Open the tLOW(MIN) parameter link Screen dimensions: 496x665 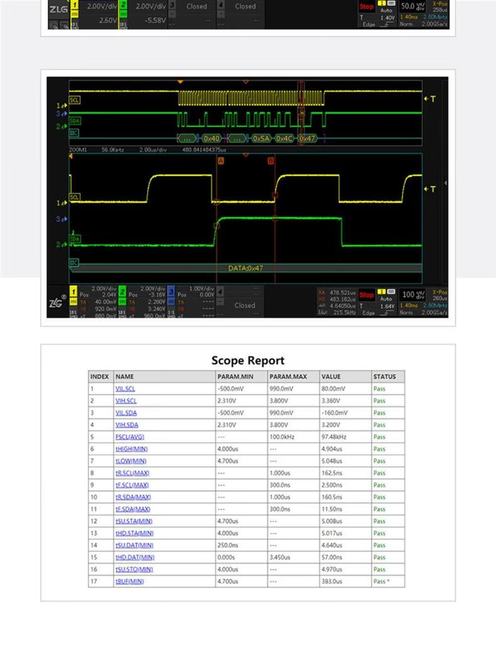pyautogui.click(x=131, y=461)
